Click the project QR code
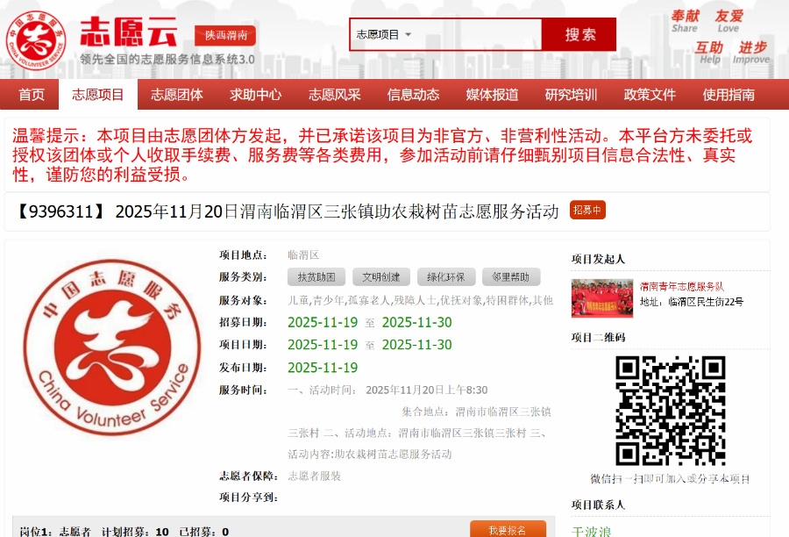This screenshot has width=789, height=537. [x=671, y=410]
